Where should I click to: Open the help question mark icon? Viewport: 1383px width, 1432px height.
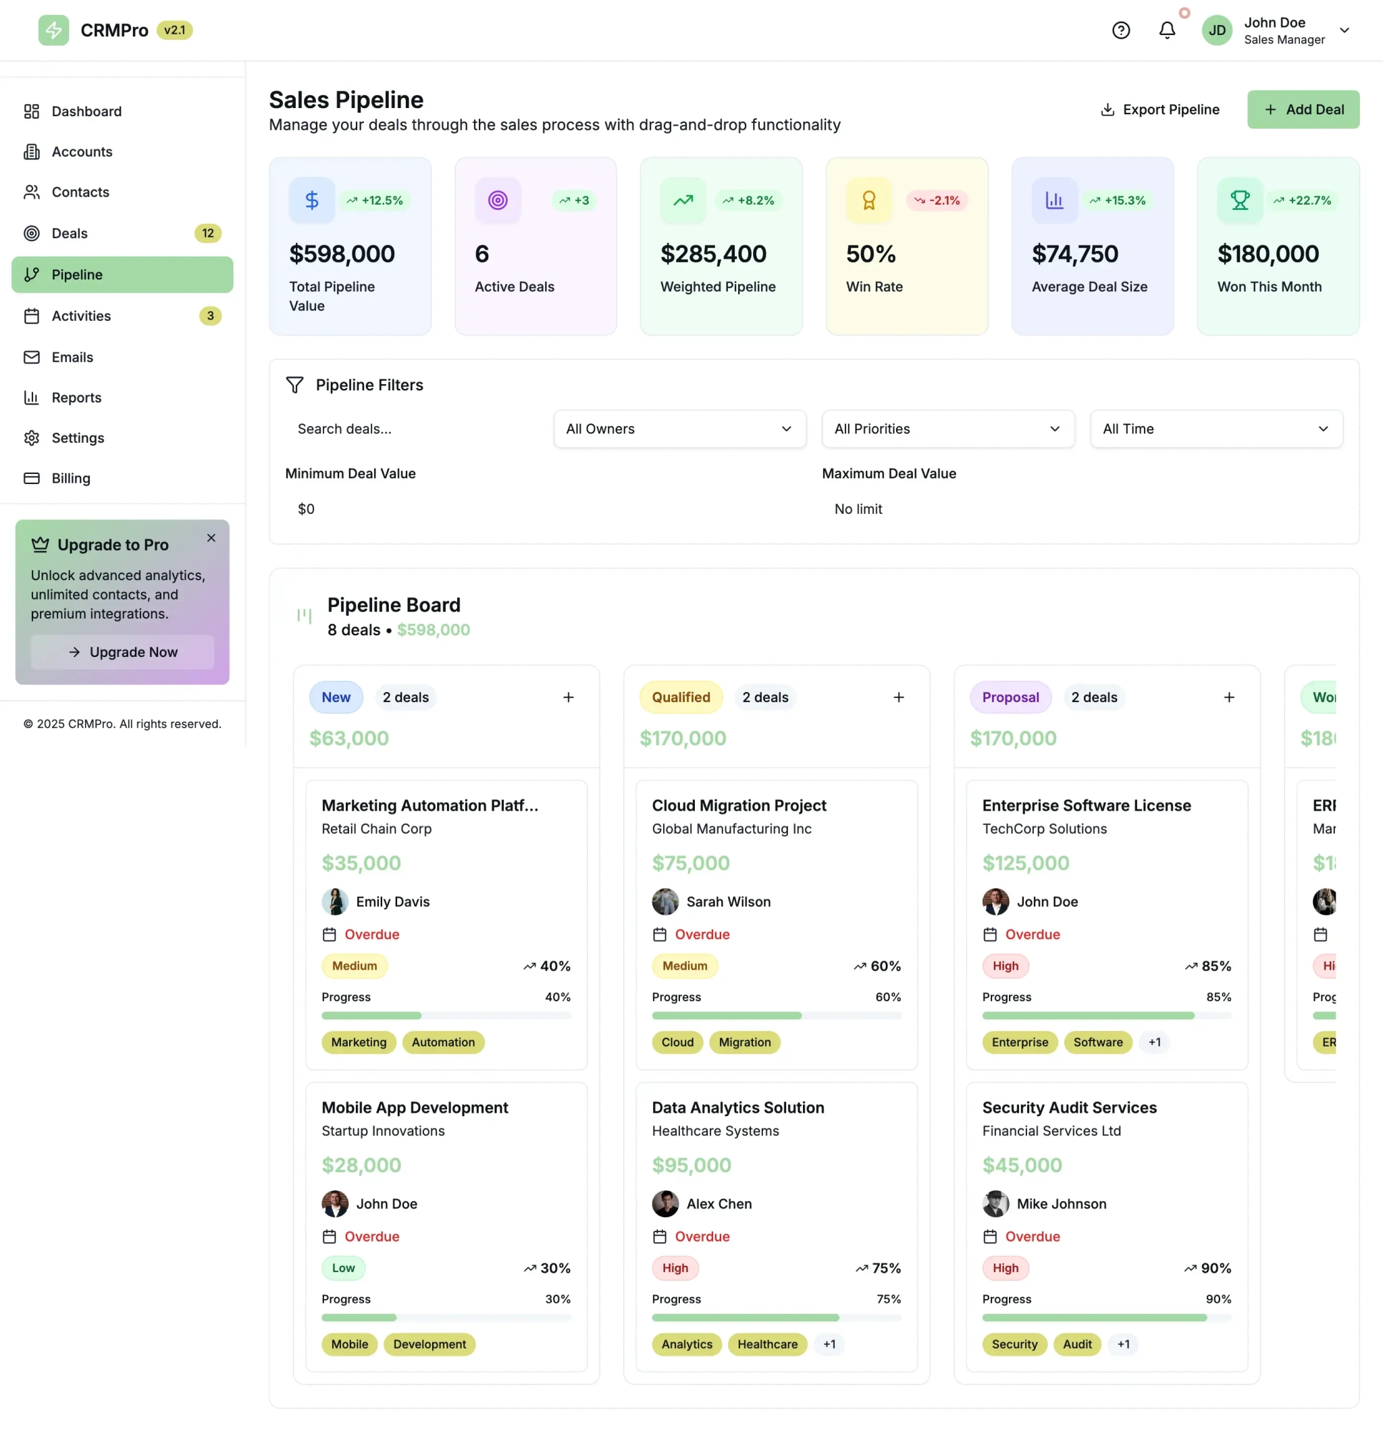pyautogui.click(x=1121, y=30)
